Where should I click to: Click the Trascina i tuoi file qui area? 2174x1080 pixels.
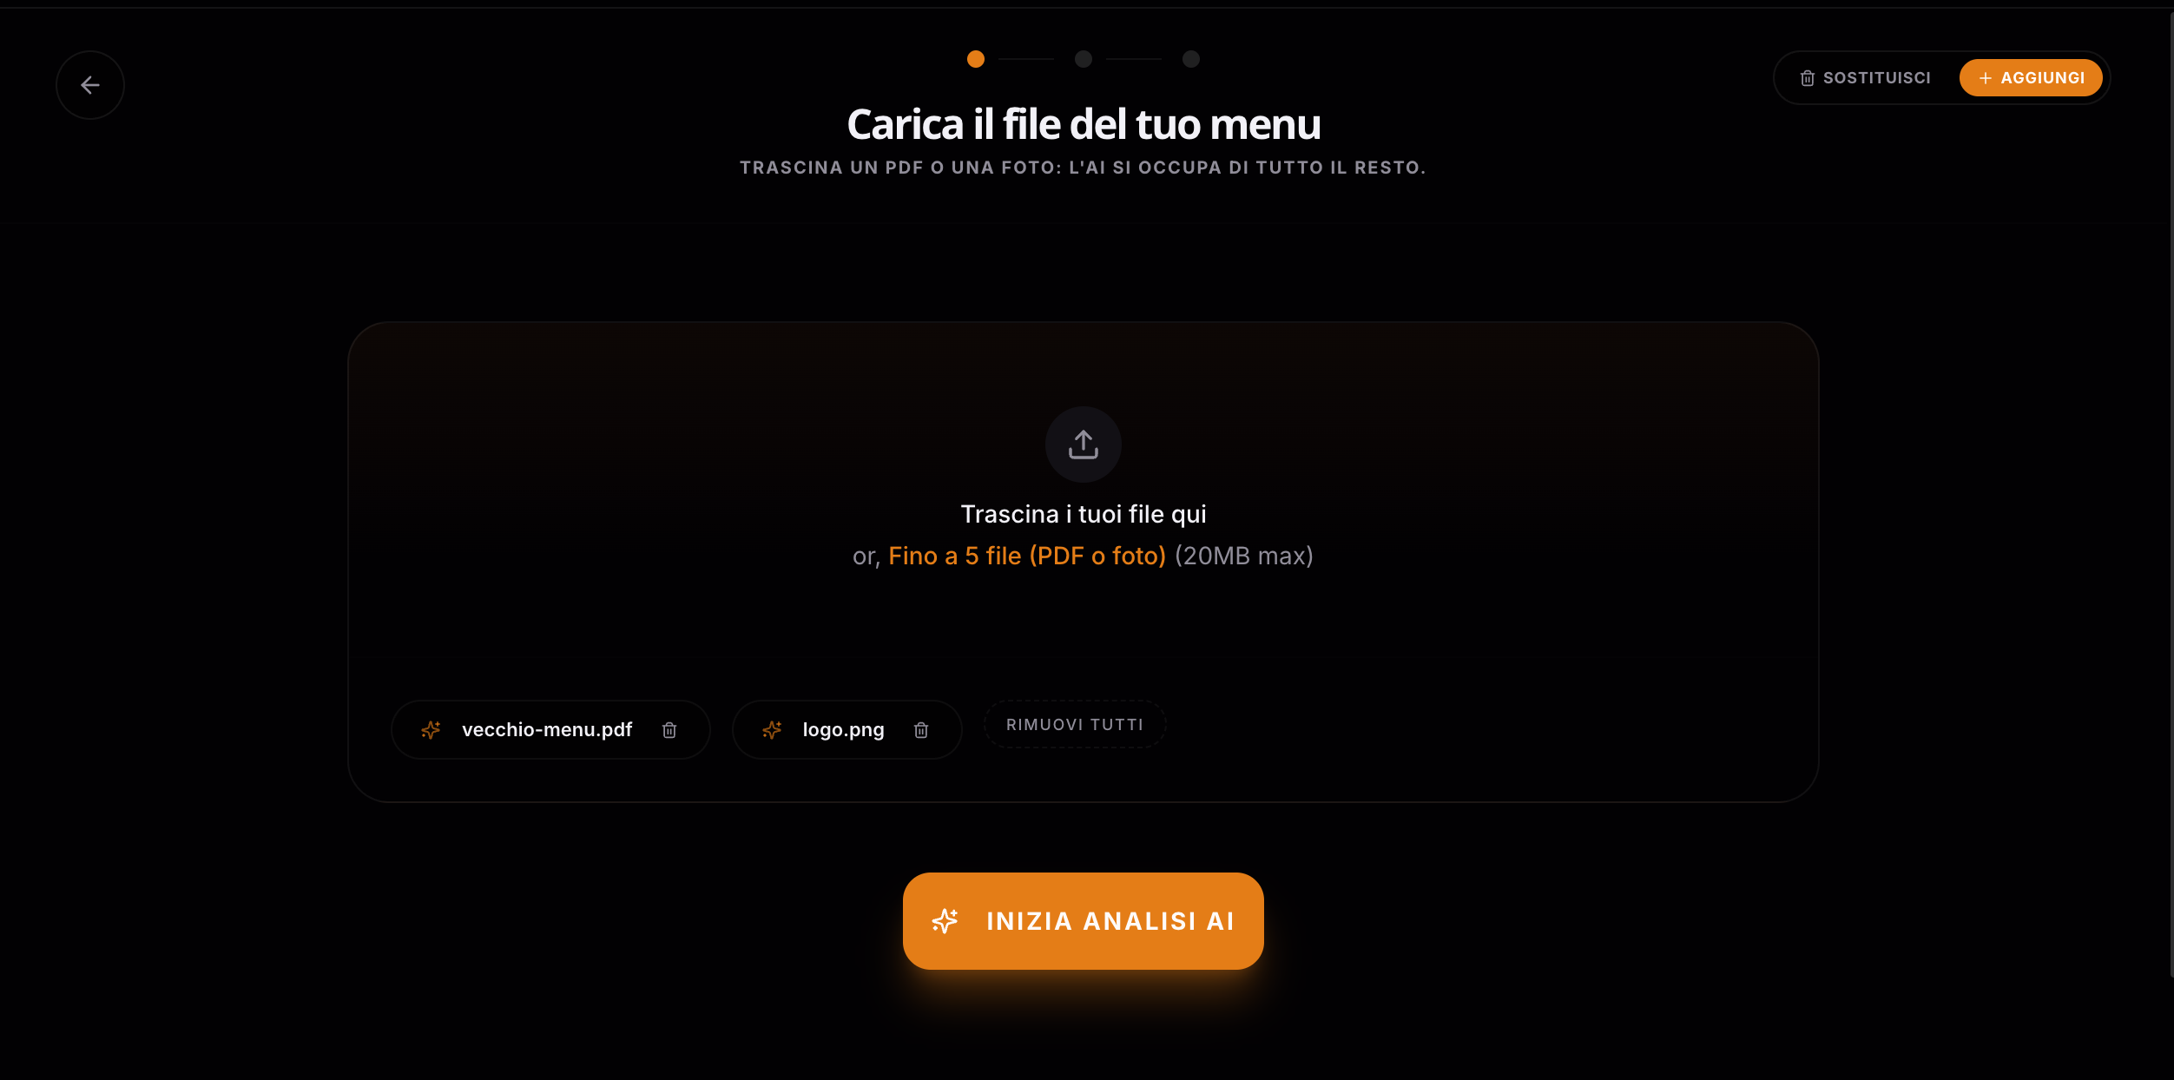click(1084, 514)
